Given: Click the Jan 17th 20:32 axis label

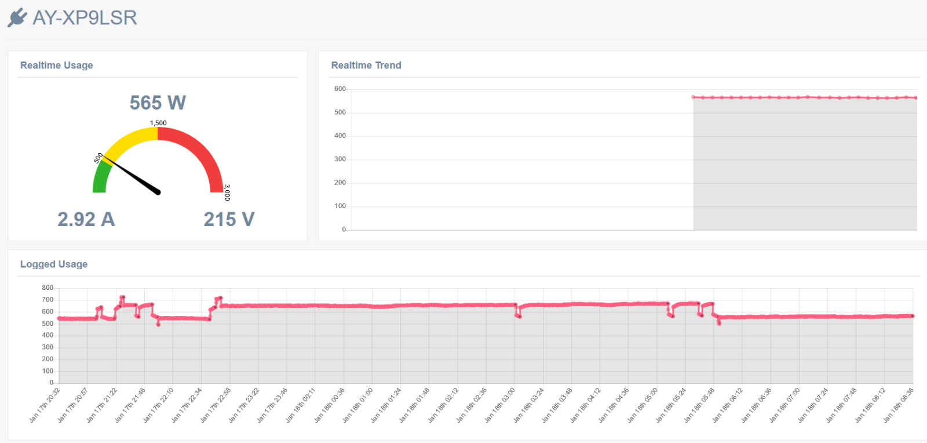Looking at the screenshot, I should (x=46, y=405).
